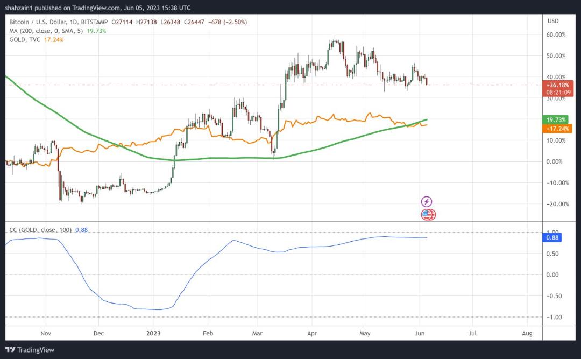Viewport: 581px width, 359px height.
Task: Click the 60.00% level on price axis
Action: tap(556, 35)
